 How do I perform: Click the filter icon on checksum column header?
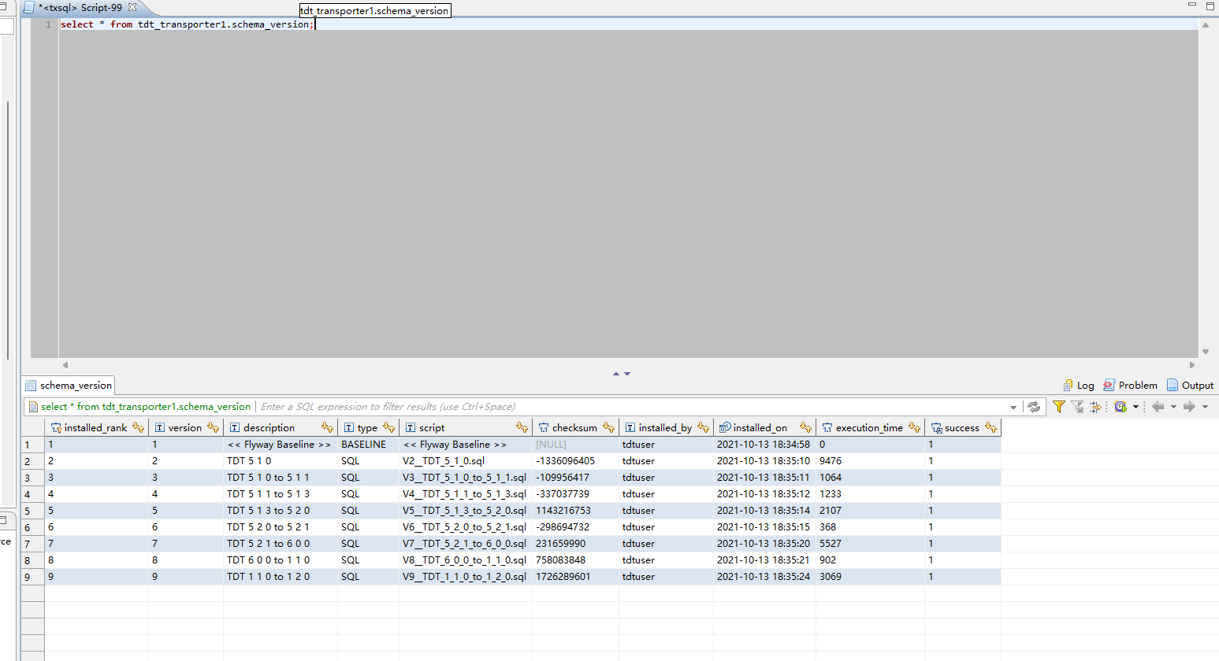(607, 427)
